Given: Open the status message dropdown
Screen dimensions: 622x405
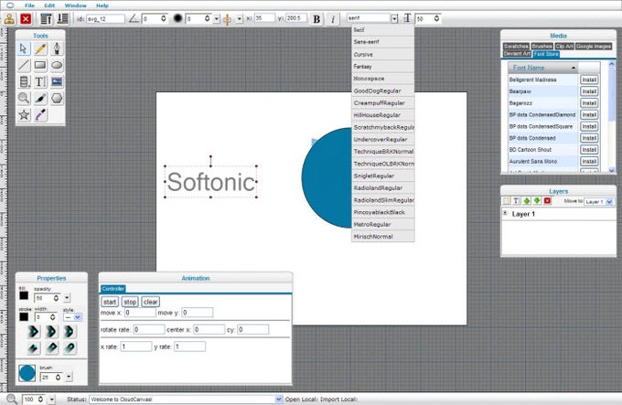Looking at the screenshot, I should pos(278,399).
